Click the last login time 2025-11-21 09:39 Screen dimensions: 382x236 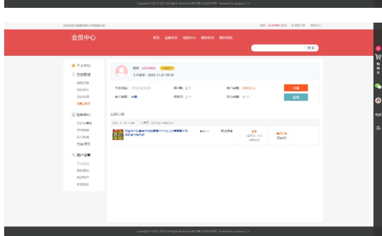(x=161, y=75)
